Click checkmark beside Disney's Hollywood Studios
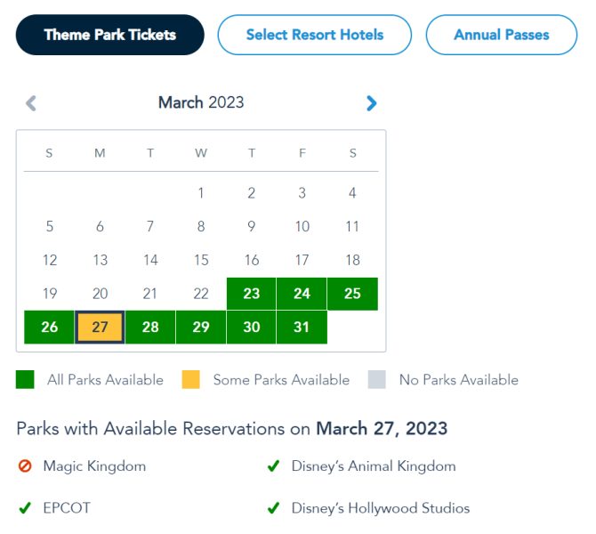596x534 pixels. pos(274,509)
